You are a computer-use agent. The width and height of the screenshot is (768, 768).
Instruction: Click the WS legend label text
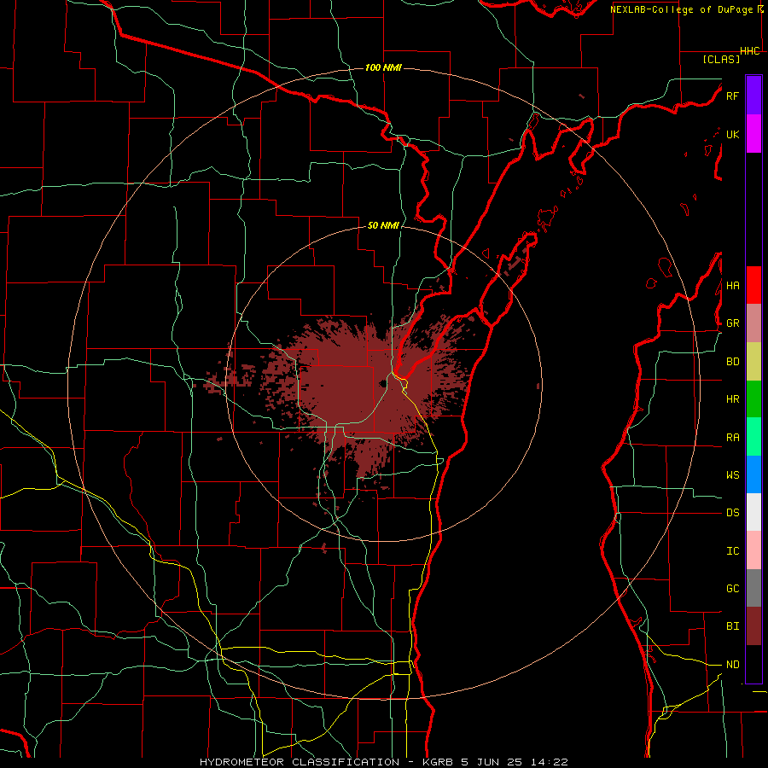(732, 475)
